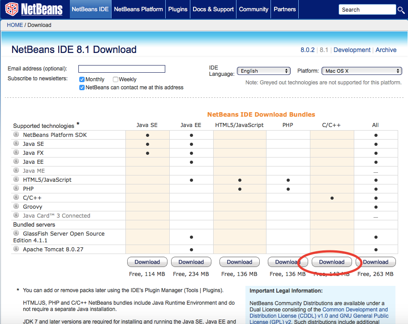Open the Common Development and Distribution License link
Screen dimensions: 408x324
pos(319,312)
